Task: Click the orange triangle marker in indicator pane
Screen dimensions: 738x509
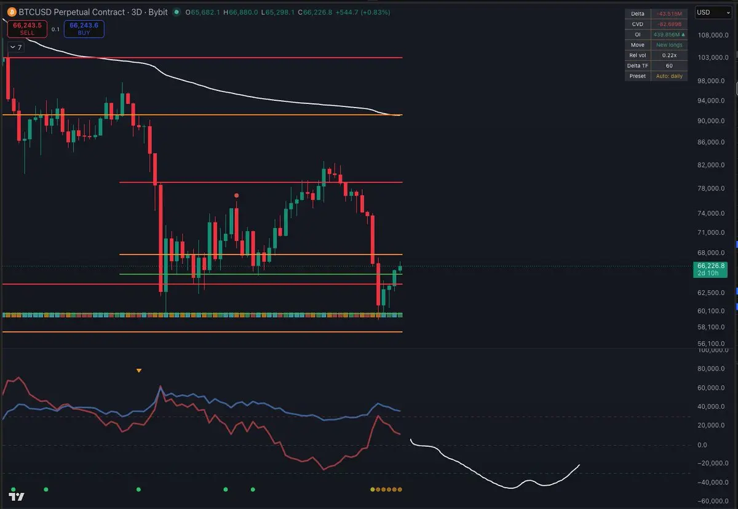Action: [139, 371]
